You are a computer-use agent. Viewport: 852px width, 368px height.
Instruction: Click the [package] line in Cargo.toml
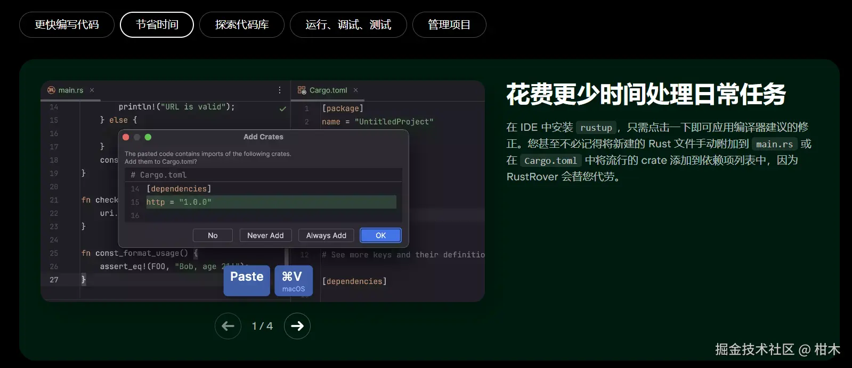343,108
